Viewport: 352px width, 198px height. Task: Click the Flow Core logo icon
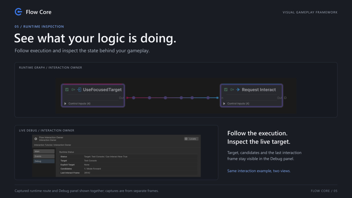point(18,12)
